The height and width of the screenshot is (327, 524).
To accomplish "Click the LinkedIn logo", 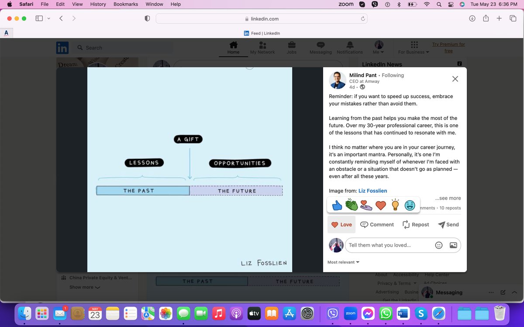I will 62,48.
